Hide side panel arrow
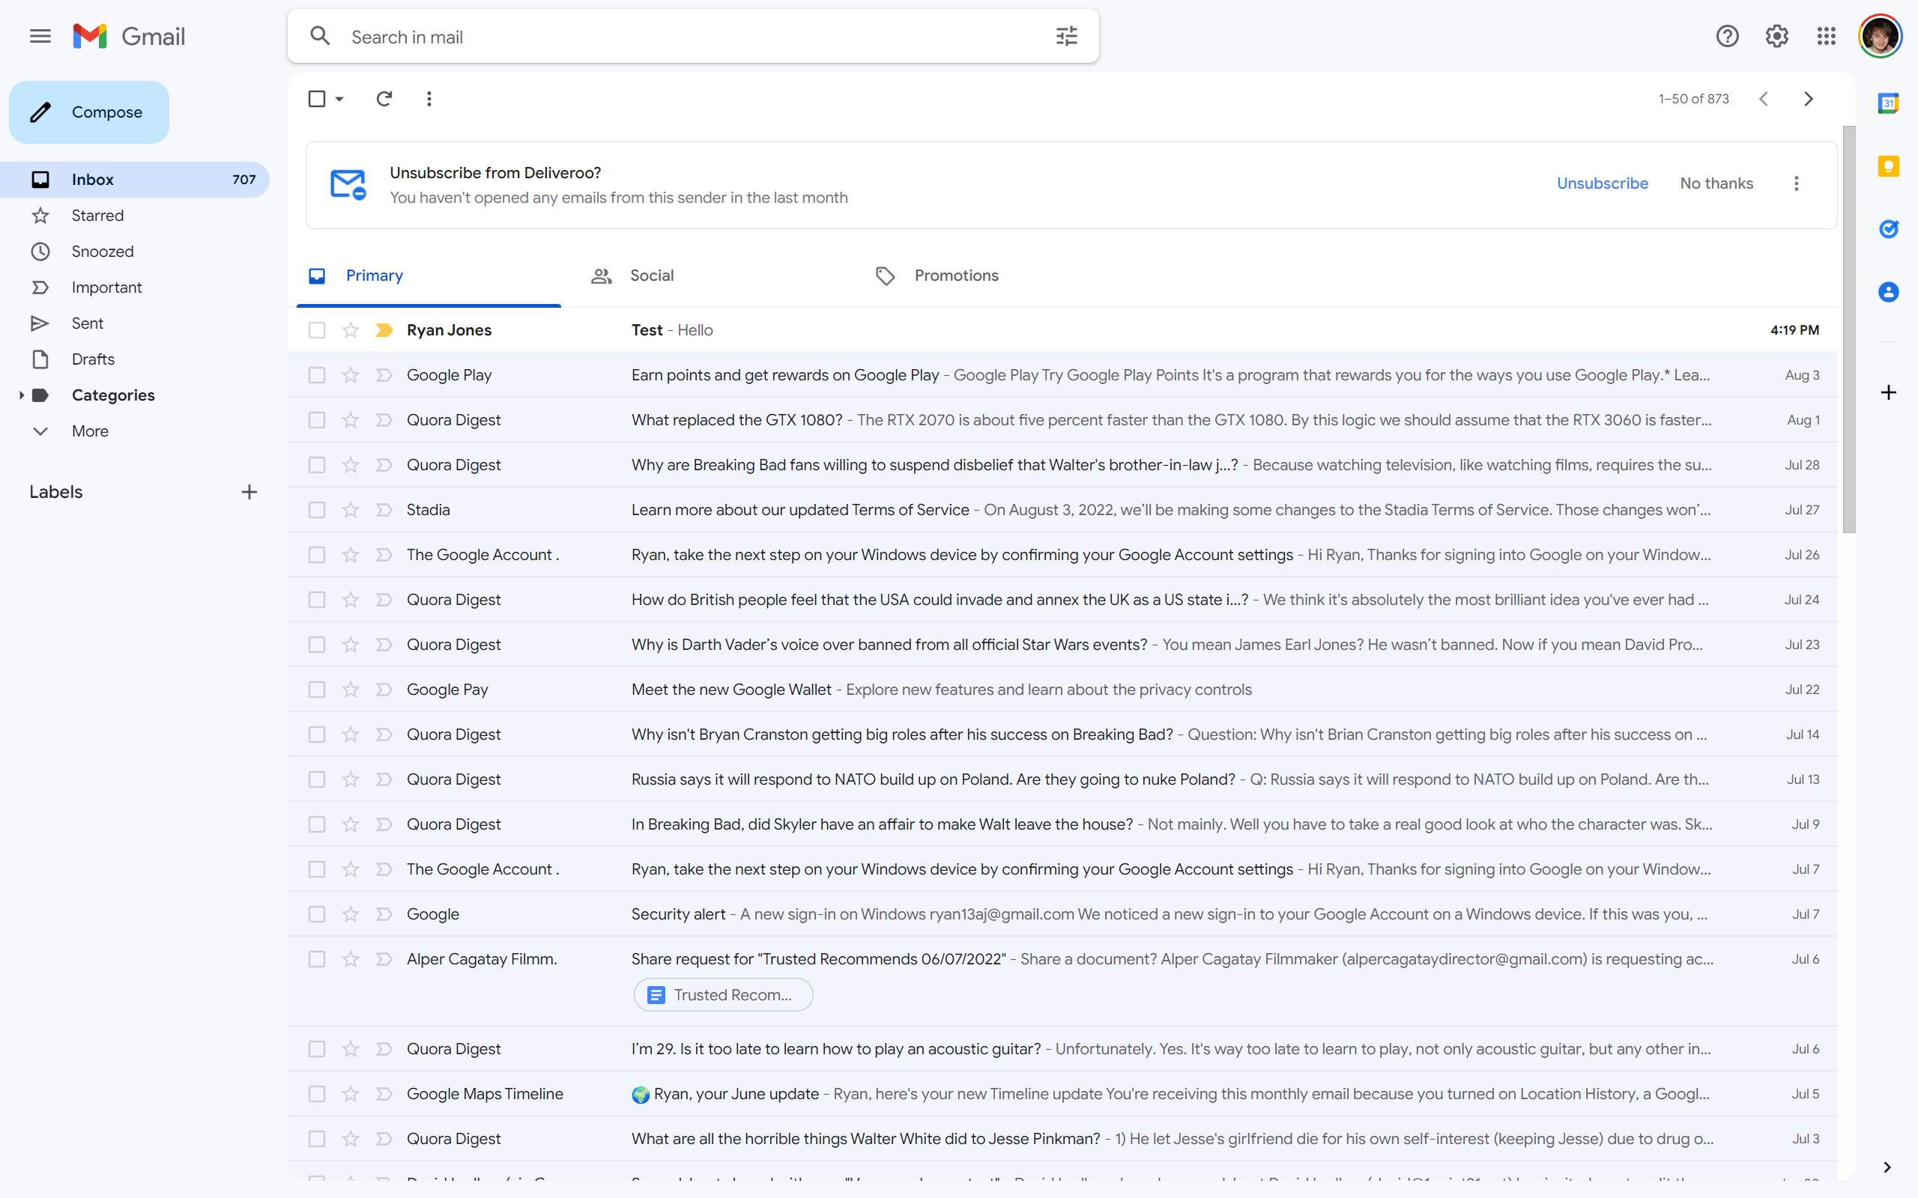1918x1198 pixels. [1887, 1167]
